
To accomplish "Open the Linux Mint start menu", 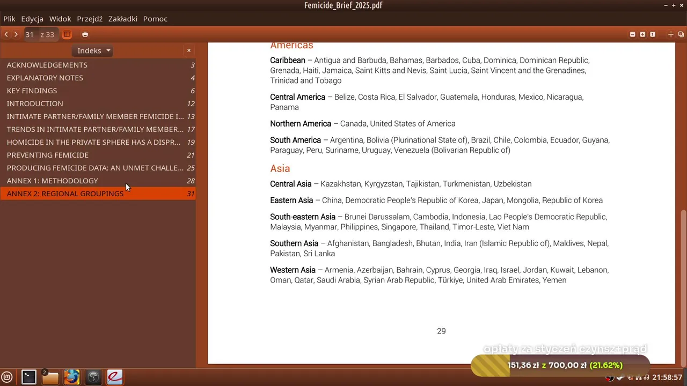I will coord(7,377).
